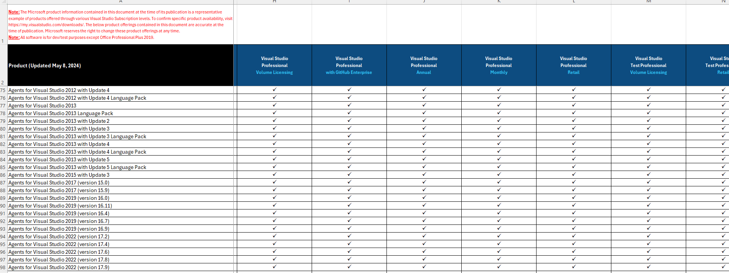Click Test Professional Volume Licensing checkmark in row 98
Screen dimensions: 729x273
(648, 266)
